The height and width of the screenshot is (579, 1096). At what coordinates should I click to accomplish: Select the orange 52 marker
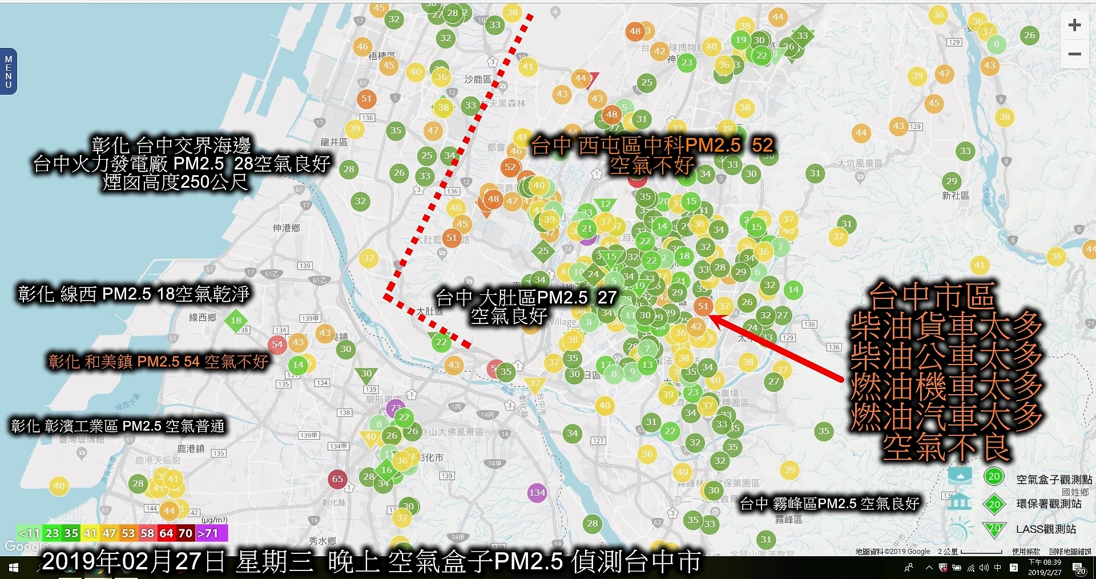point(510,167)
